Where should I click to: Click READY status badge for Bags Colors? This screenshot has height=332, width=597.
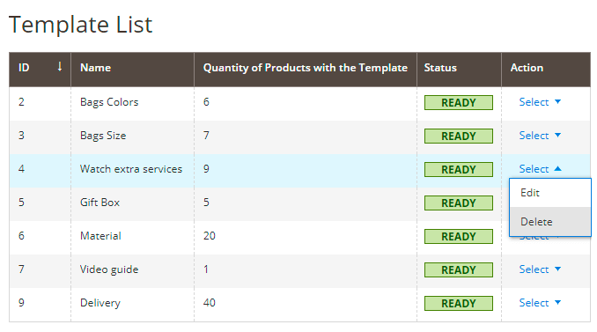coord(459,102)
